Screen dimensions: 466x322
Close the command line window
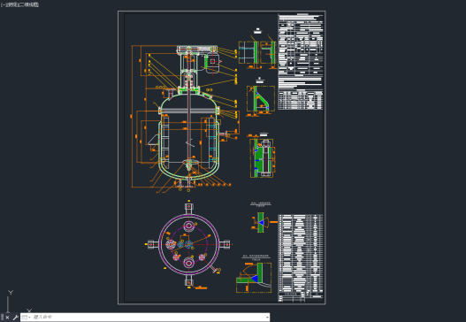[7, 318]
